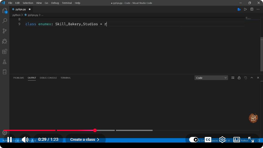
Task: Open the View menu
Action: (39, 3)
